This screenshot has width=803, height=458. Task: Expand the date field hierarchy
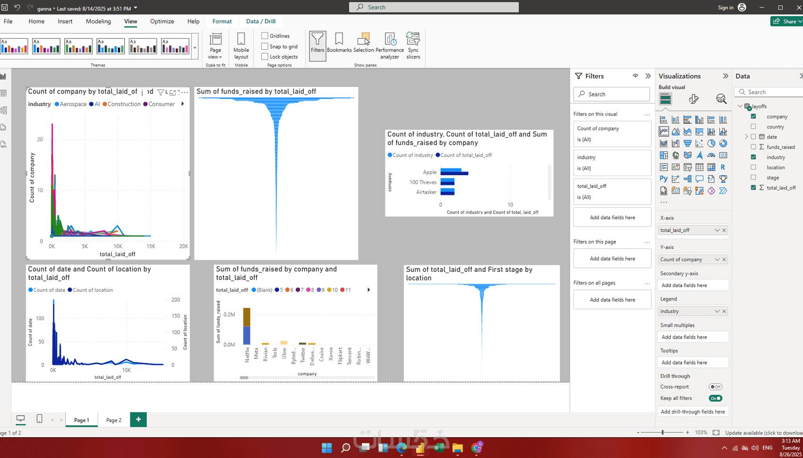click(x=746, y=137)
